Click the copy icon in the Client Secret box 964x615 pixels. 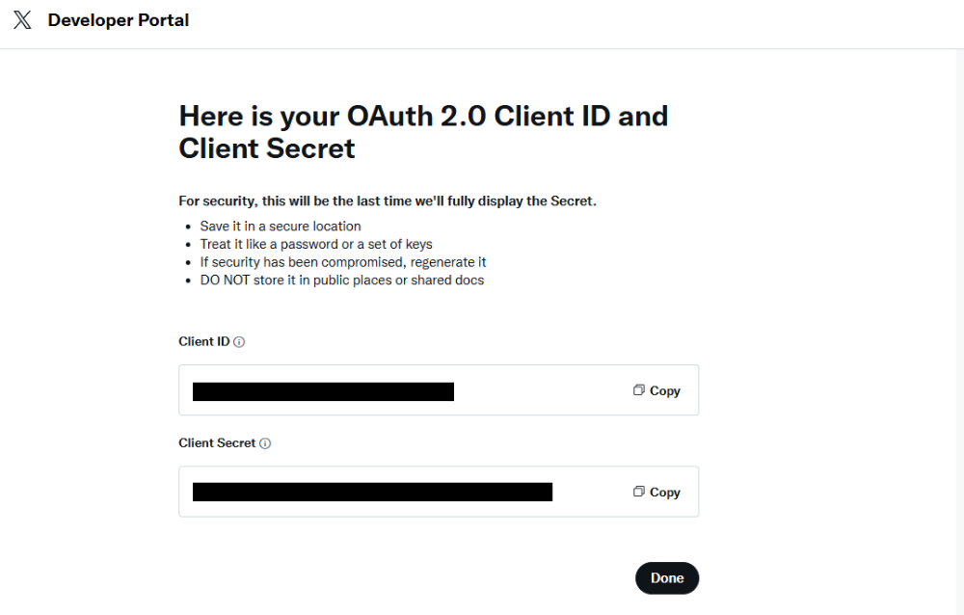click(638, 492)
